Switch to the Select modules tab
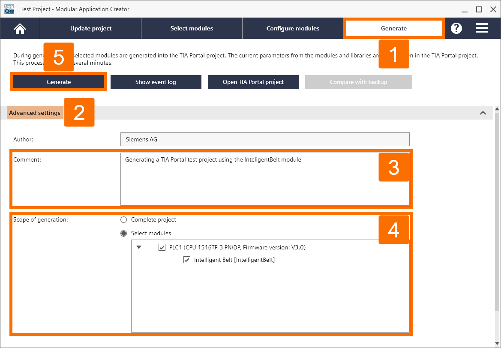Screen dimensions: 501x348 (192, 28)
